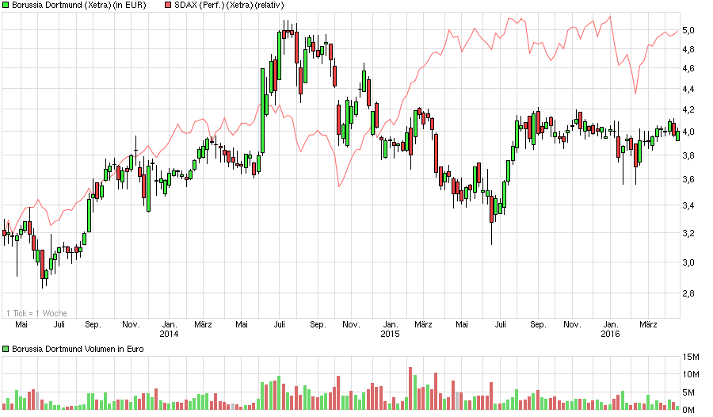Click the 4,2 price axis label

coord(688,109)
